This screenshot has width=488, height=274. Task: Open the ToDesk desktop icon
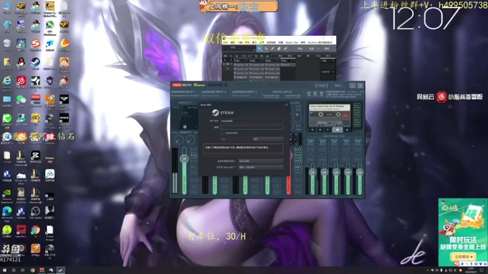pyautogui.click(x=50, y=45)
